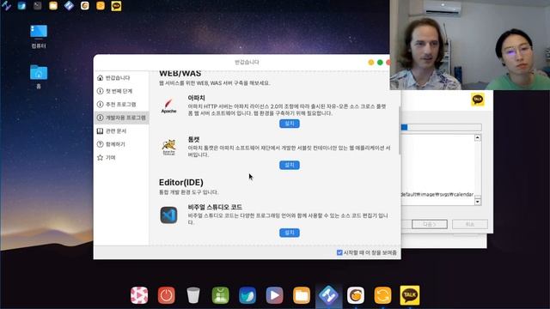Launch the blue bird browser in the dock
This screenshot has height=309, width=550.
pos(247,295)
